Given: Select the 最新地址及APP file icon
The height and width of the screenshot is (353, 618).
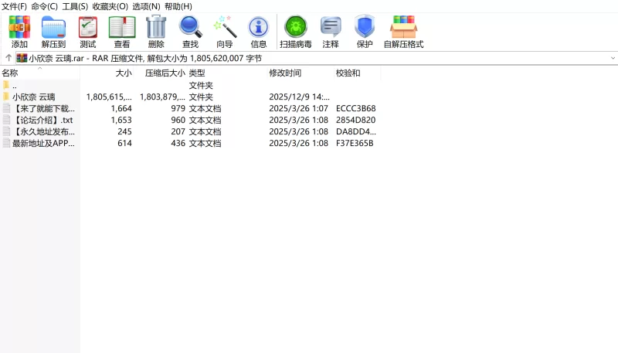Looking at the screenshot, I should point(6,143).
